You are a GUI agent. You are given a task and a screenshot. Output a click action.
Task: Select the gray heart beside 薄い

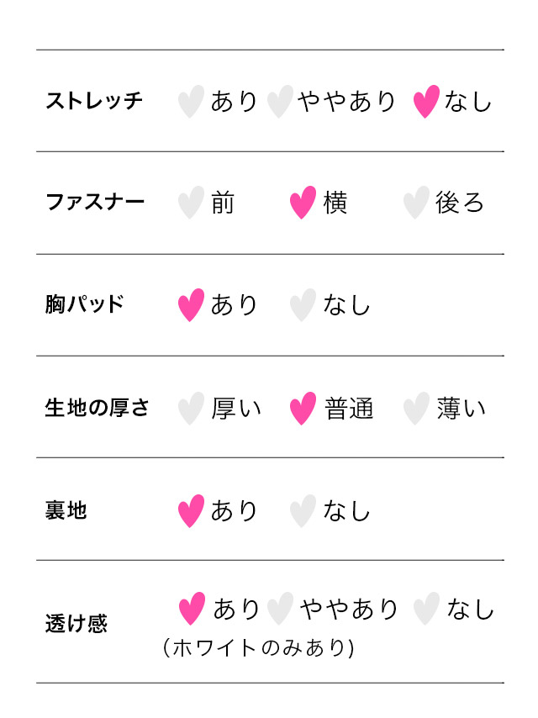[416, 408]
